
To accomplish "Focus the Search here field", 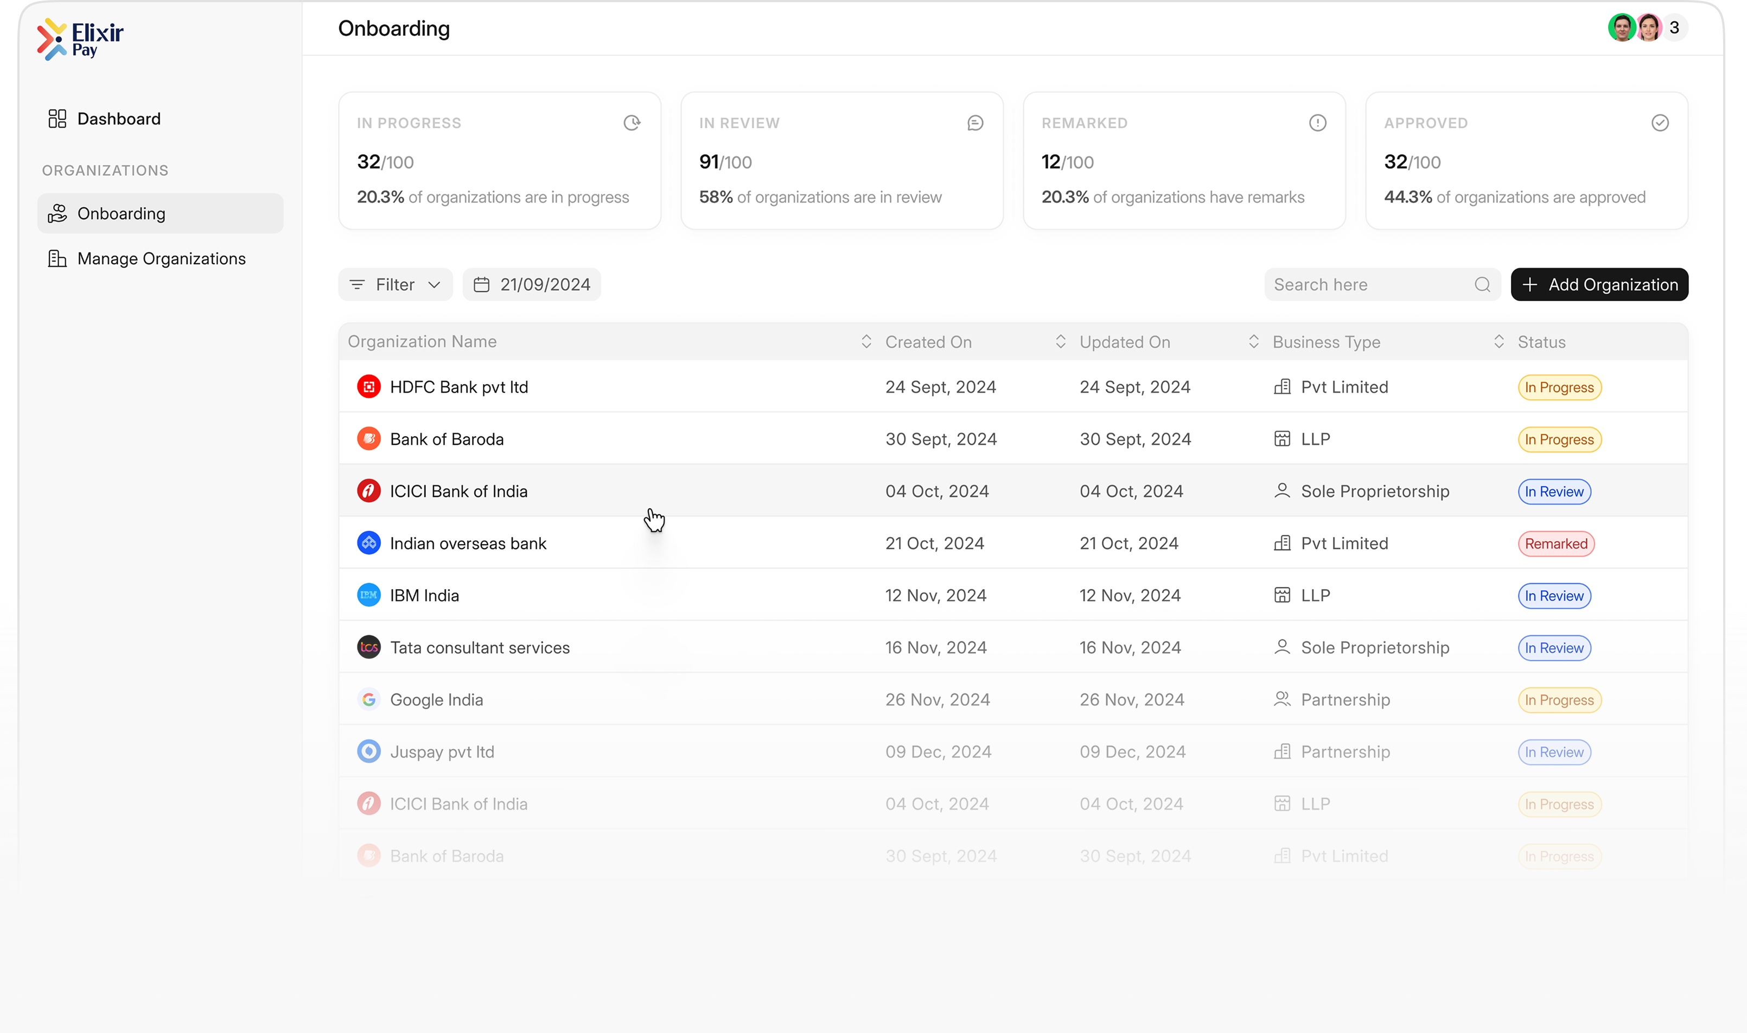I will (1382, 285).
